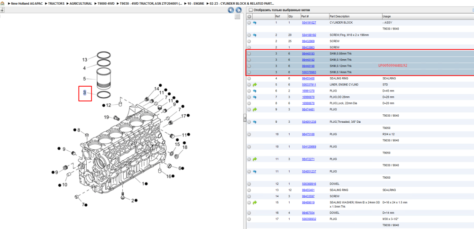The height and width of the screenshot is (229, 474).
Task: Click blue arrow for PLUG,Threaded 3/8" Dia
Action: pos(255,122)
